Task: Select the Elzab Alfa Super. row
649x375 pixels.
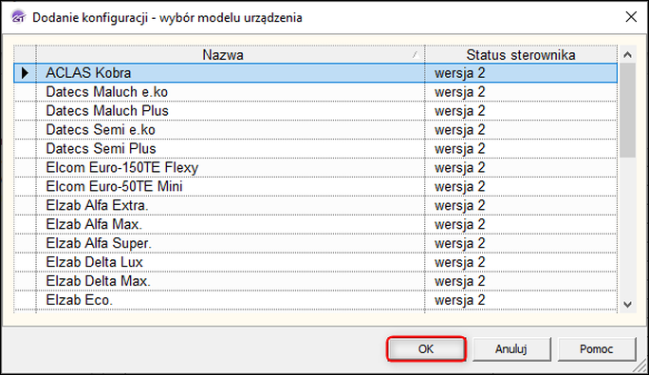Action: 315,243
